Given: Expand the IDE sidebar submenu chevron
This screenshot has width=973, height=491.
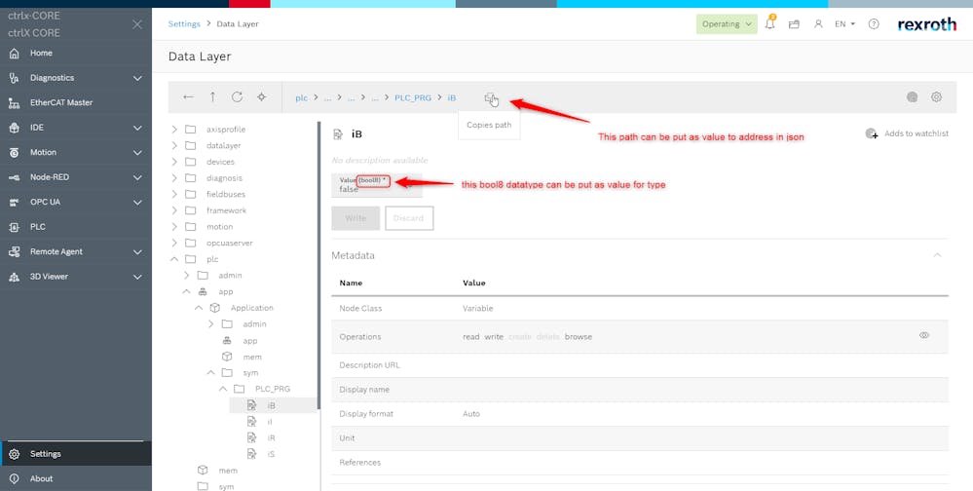Looking at the screenshot, I should coord(137,128).
